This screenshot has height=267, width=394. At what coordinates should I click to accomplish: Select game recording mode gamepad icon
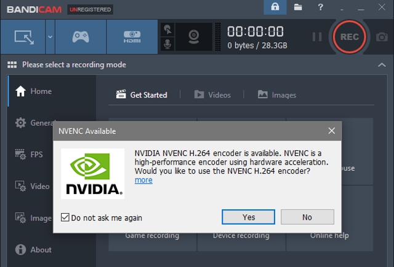[81, 37]
